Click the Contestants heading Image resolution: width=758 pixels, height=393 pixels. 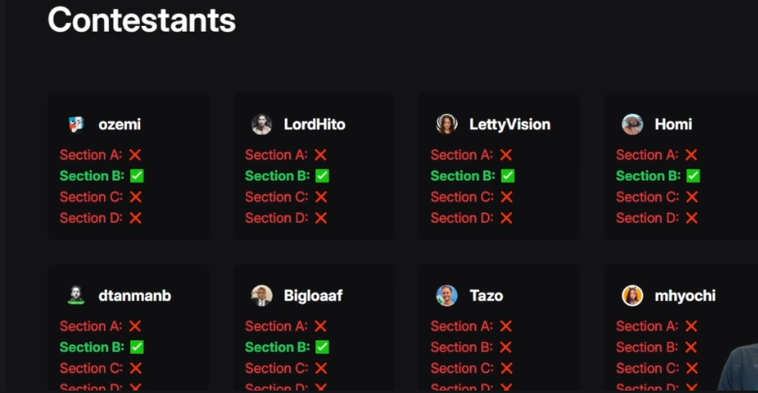pos(142,19)
